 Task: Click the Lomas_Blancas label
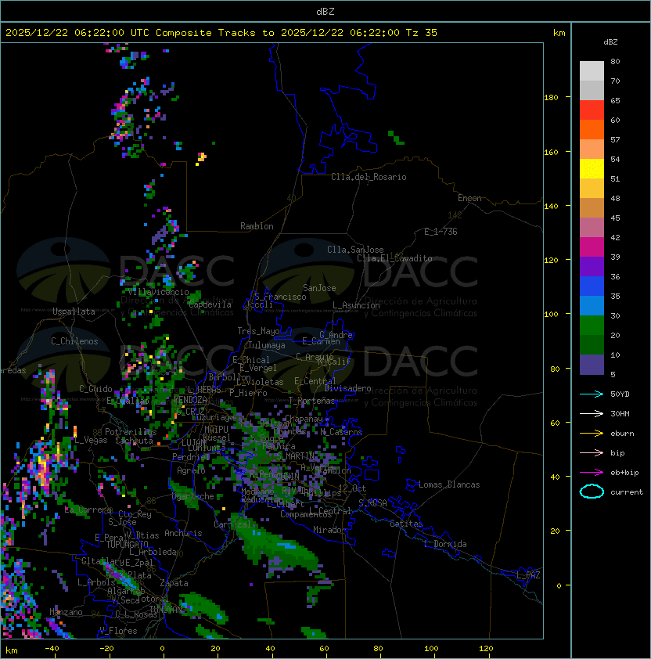[449, 484]
